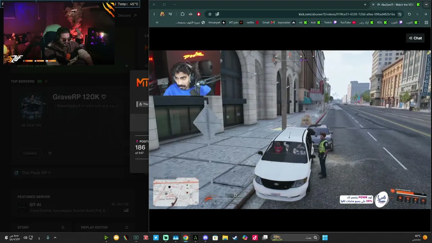
Task: Expand the bookmarks overflow chevron
Action: pos(157,23)
